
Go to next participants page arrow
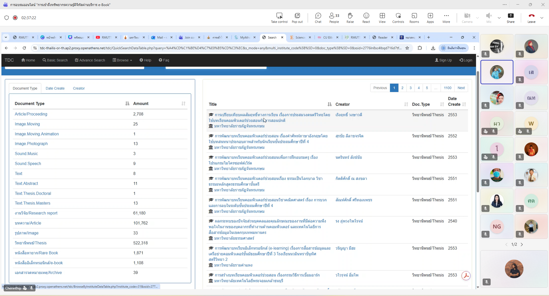(522, 245)
